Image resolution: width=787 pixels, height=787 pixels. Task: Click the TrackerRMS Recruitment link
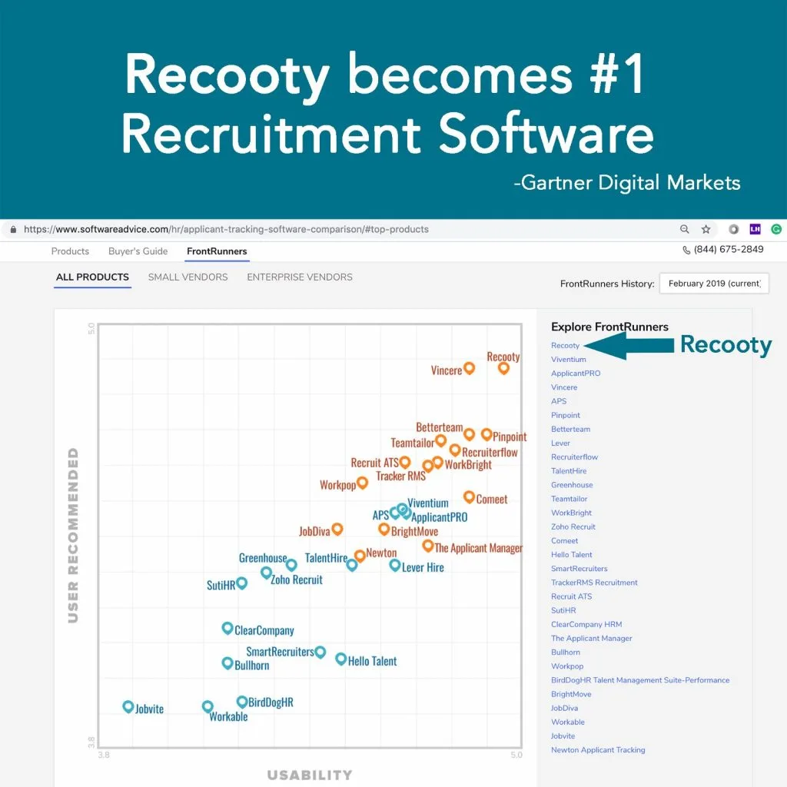(594, 583)
